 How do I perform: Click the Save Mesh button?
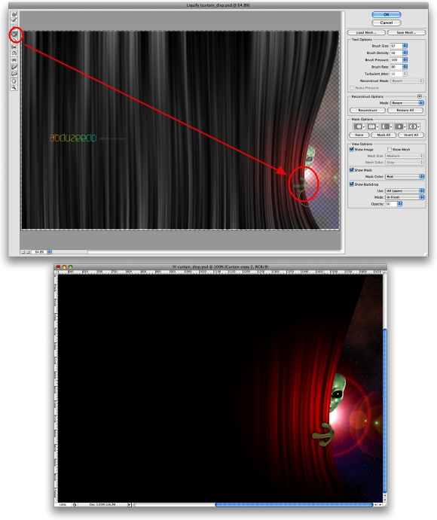[406, 32]
